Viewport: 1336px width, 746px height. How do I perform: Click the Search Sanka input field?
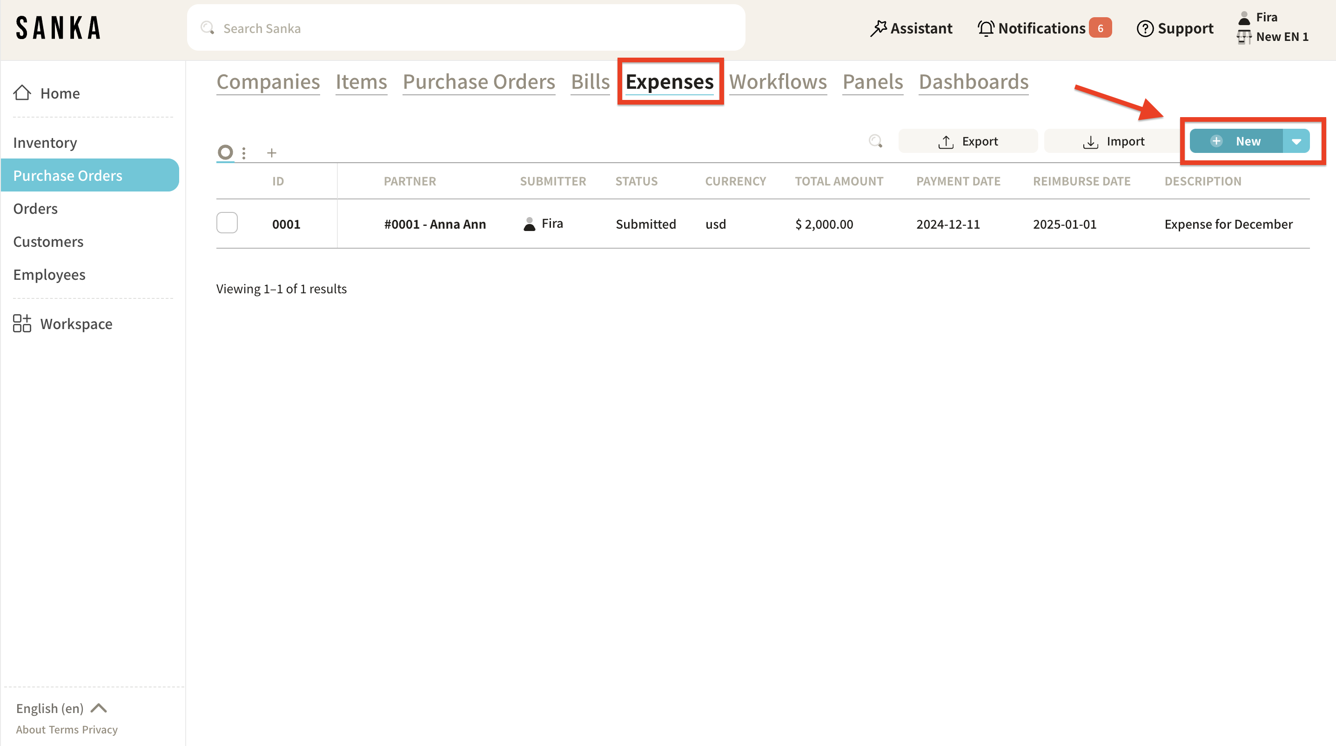[x=467, y=28]
